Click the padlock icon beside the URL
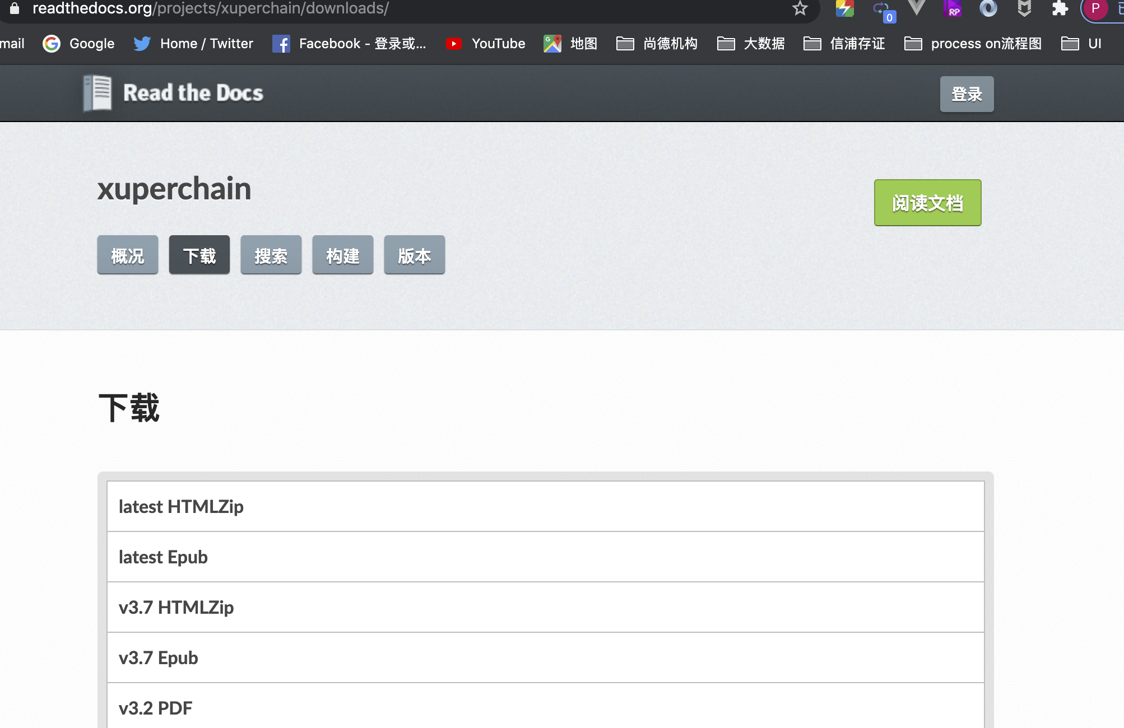This screenshot has height=728, width=1124. pos(13,8)
